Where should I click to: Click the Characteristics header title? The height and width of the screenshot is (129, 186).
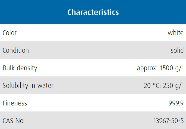click(x=93, y=12)
